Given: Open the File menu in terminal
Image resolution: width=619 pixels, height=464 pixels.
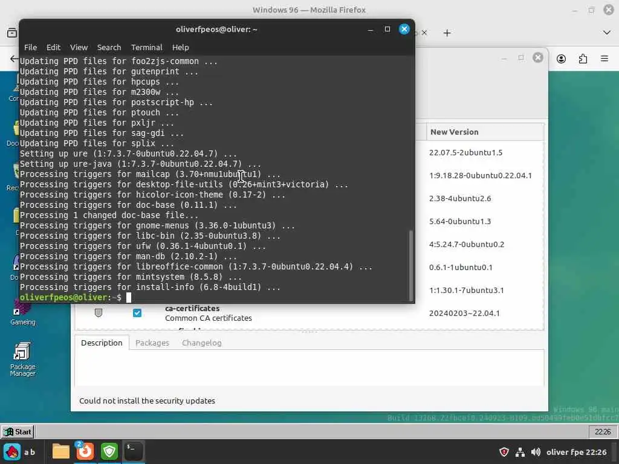Looking at the screenshot, I should 30,47.
